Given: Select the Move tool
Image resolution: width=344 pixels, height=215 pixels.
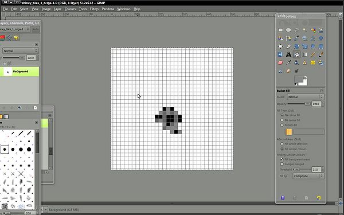Looking at the screenshot, I should [321, 38].
